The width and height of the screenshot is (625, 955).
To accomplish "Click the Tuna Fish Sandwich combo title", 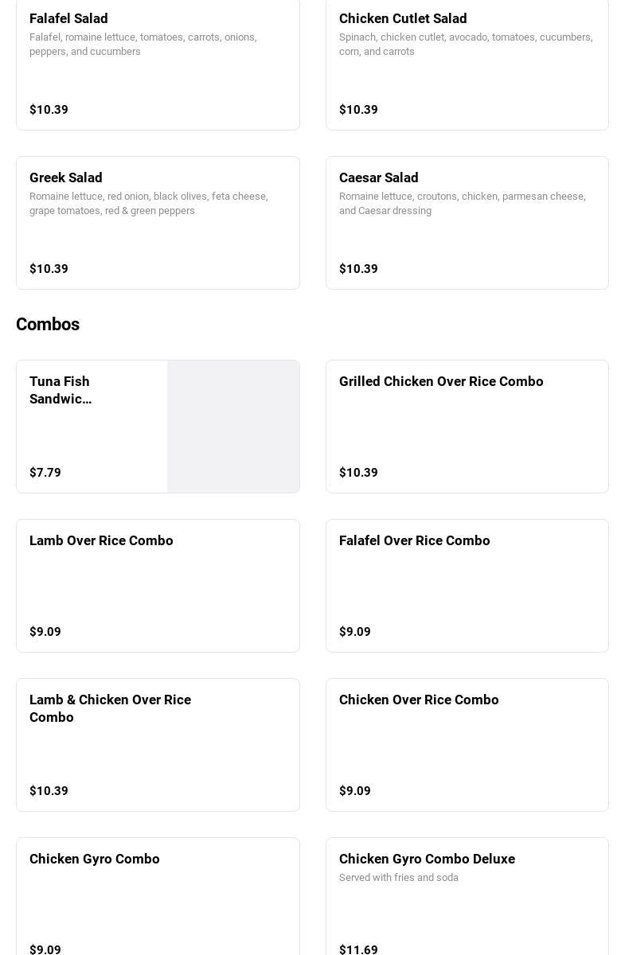I will [61, 390].
